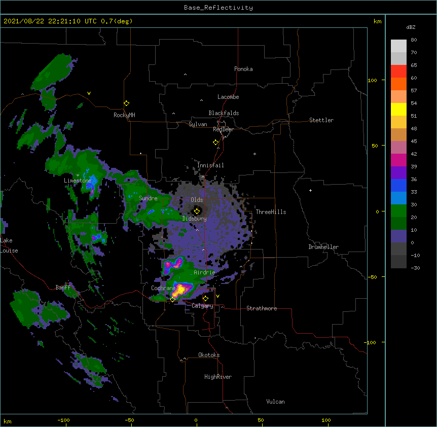Click the 2021/08/22 22:21:10 UTC timestamp
Screen dimensions: 437x427
[50, 21]
